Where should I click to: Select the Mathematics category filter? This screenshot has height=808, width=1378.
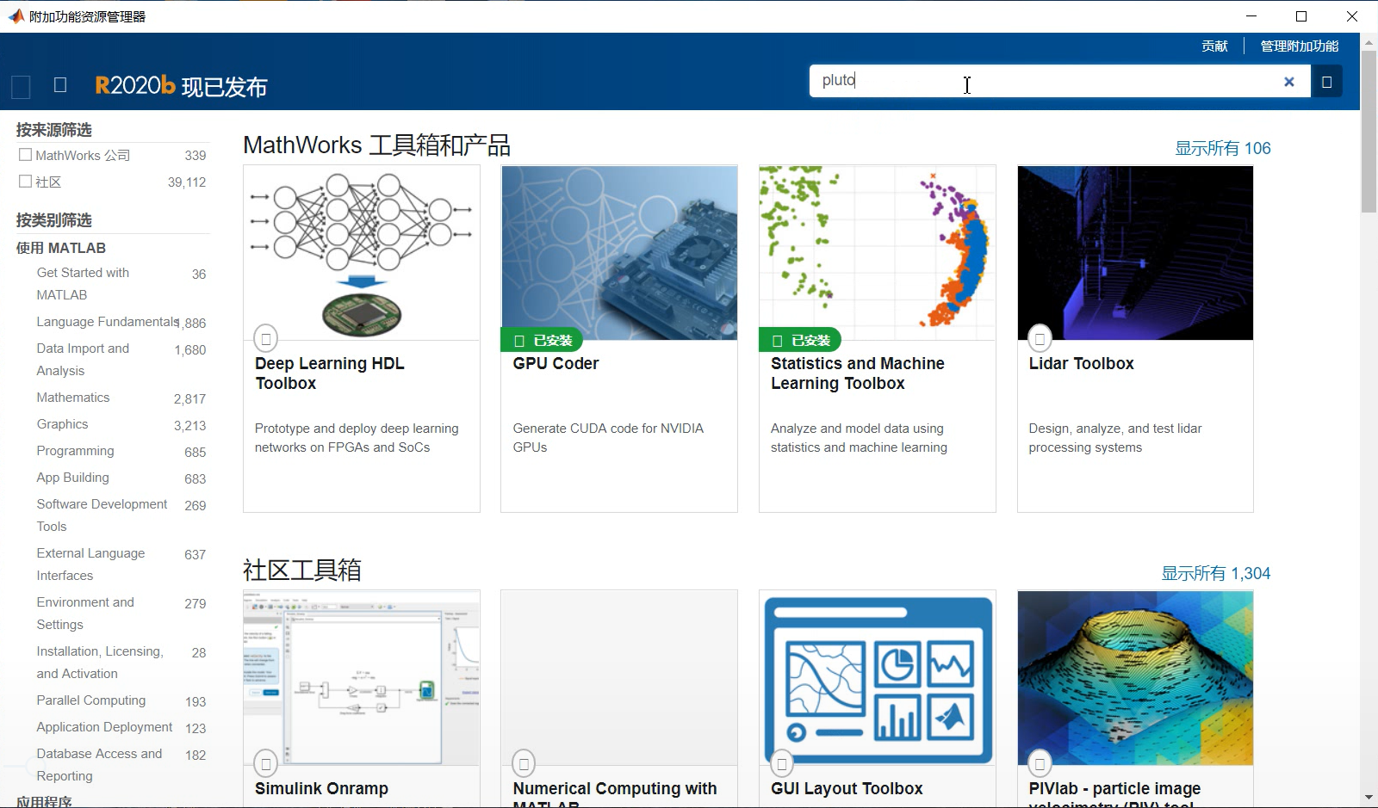(x=72, y=397)
